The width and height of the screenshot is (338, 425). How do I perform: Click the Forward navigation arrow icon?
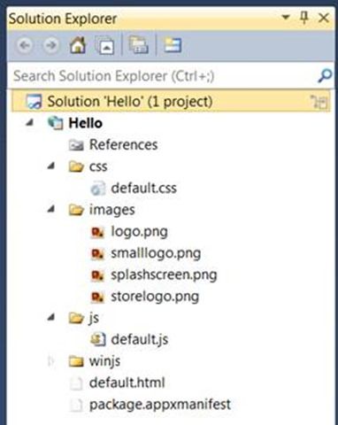tap(50, 45)
